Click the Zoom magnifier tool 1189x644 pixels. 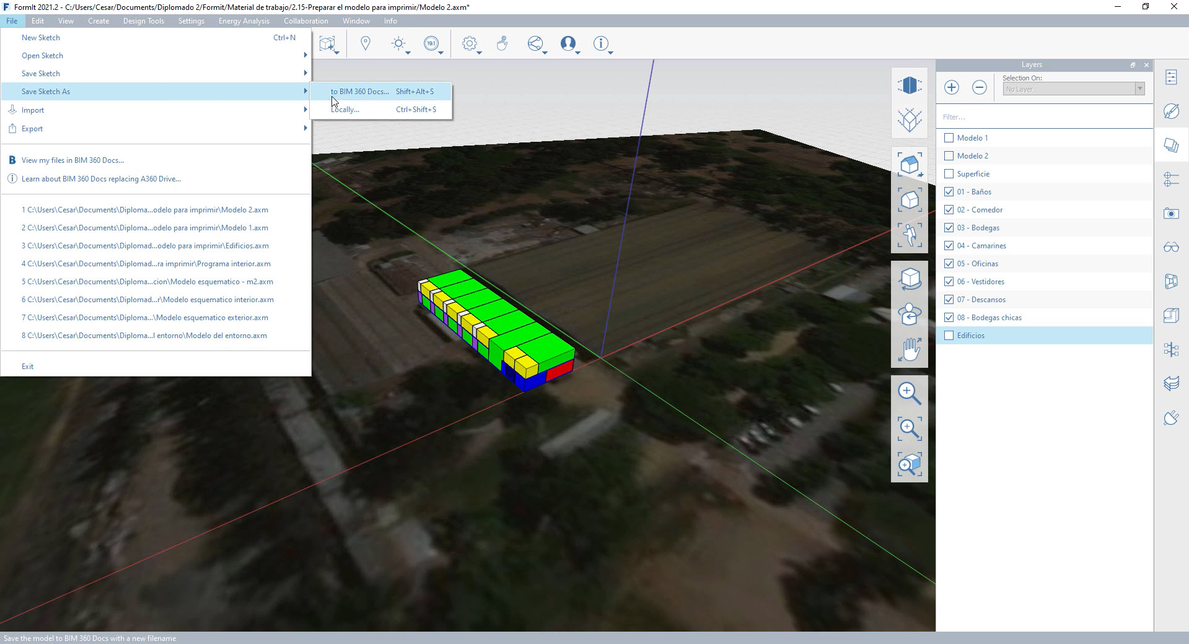coord(909,393)
